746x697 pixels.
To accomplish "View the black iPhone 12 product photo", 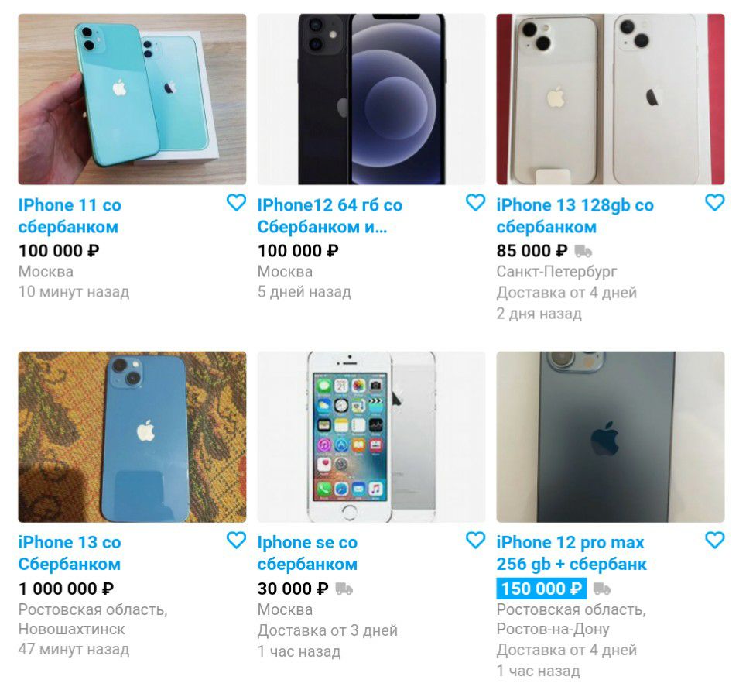I will coord(371,99).
